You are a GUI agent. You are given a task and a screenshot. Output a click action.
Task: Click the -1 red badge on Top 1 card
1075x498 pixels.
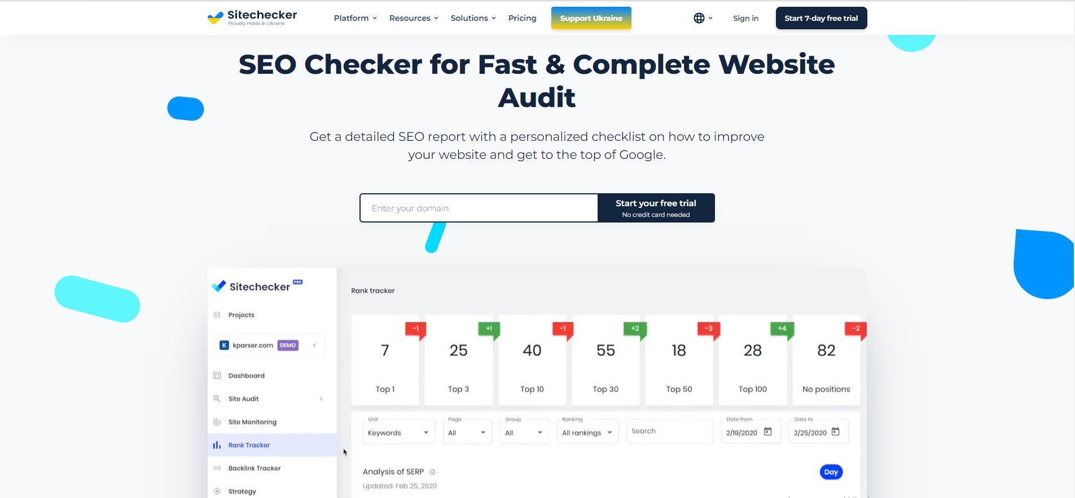click(415, 329)
